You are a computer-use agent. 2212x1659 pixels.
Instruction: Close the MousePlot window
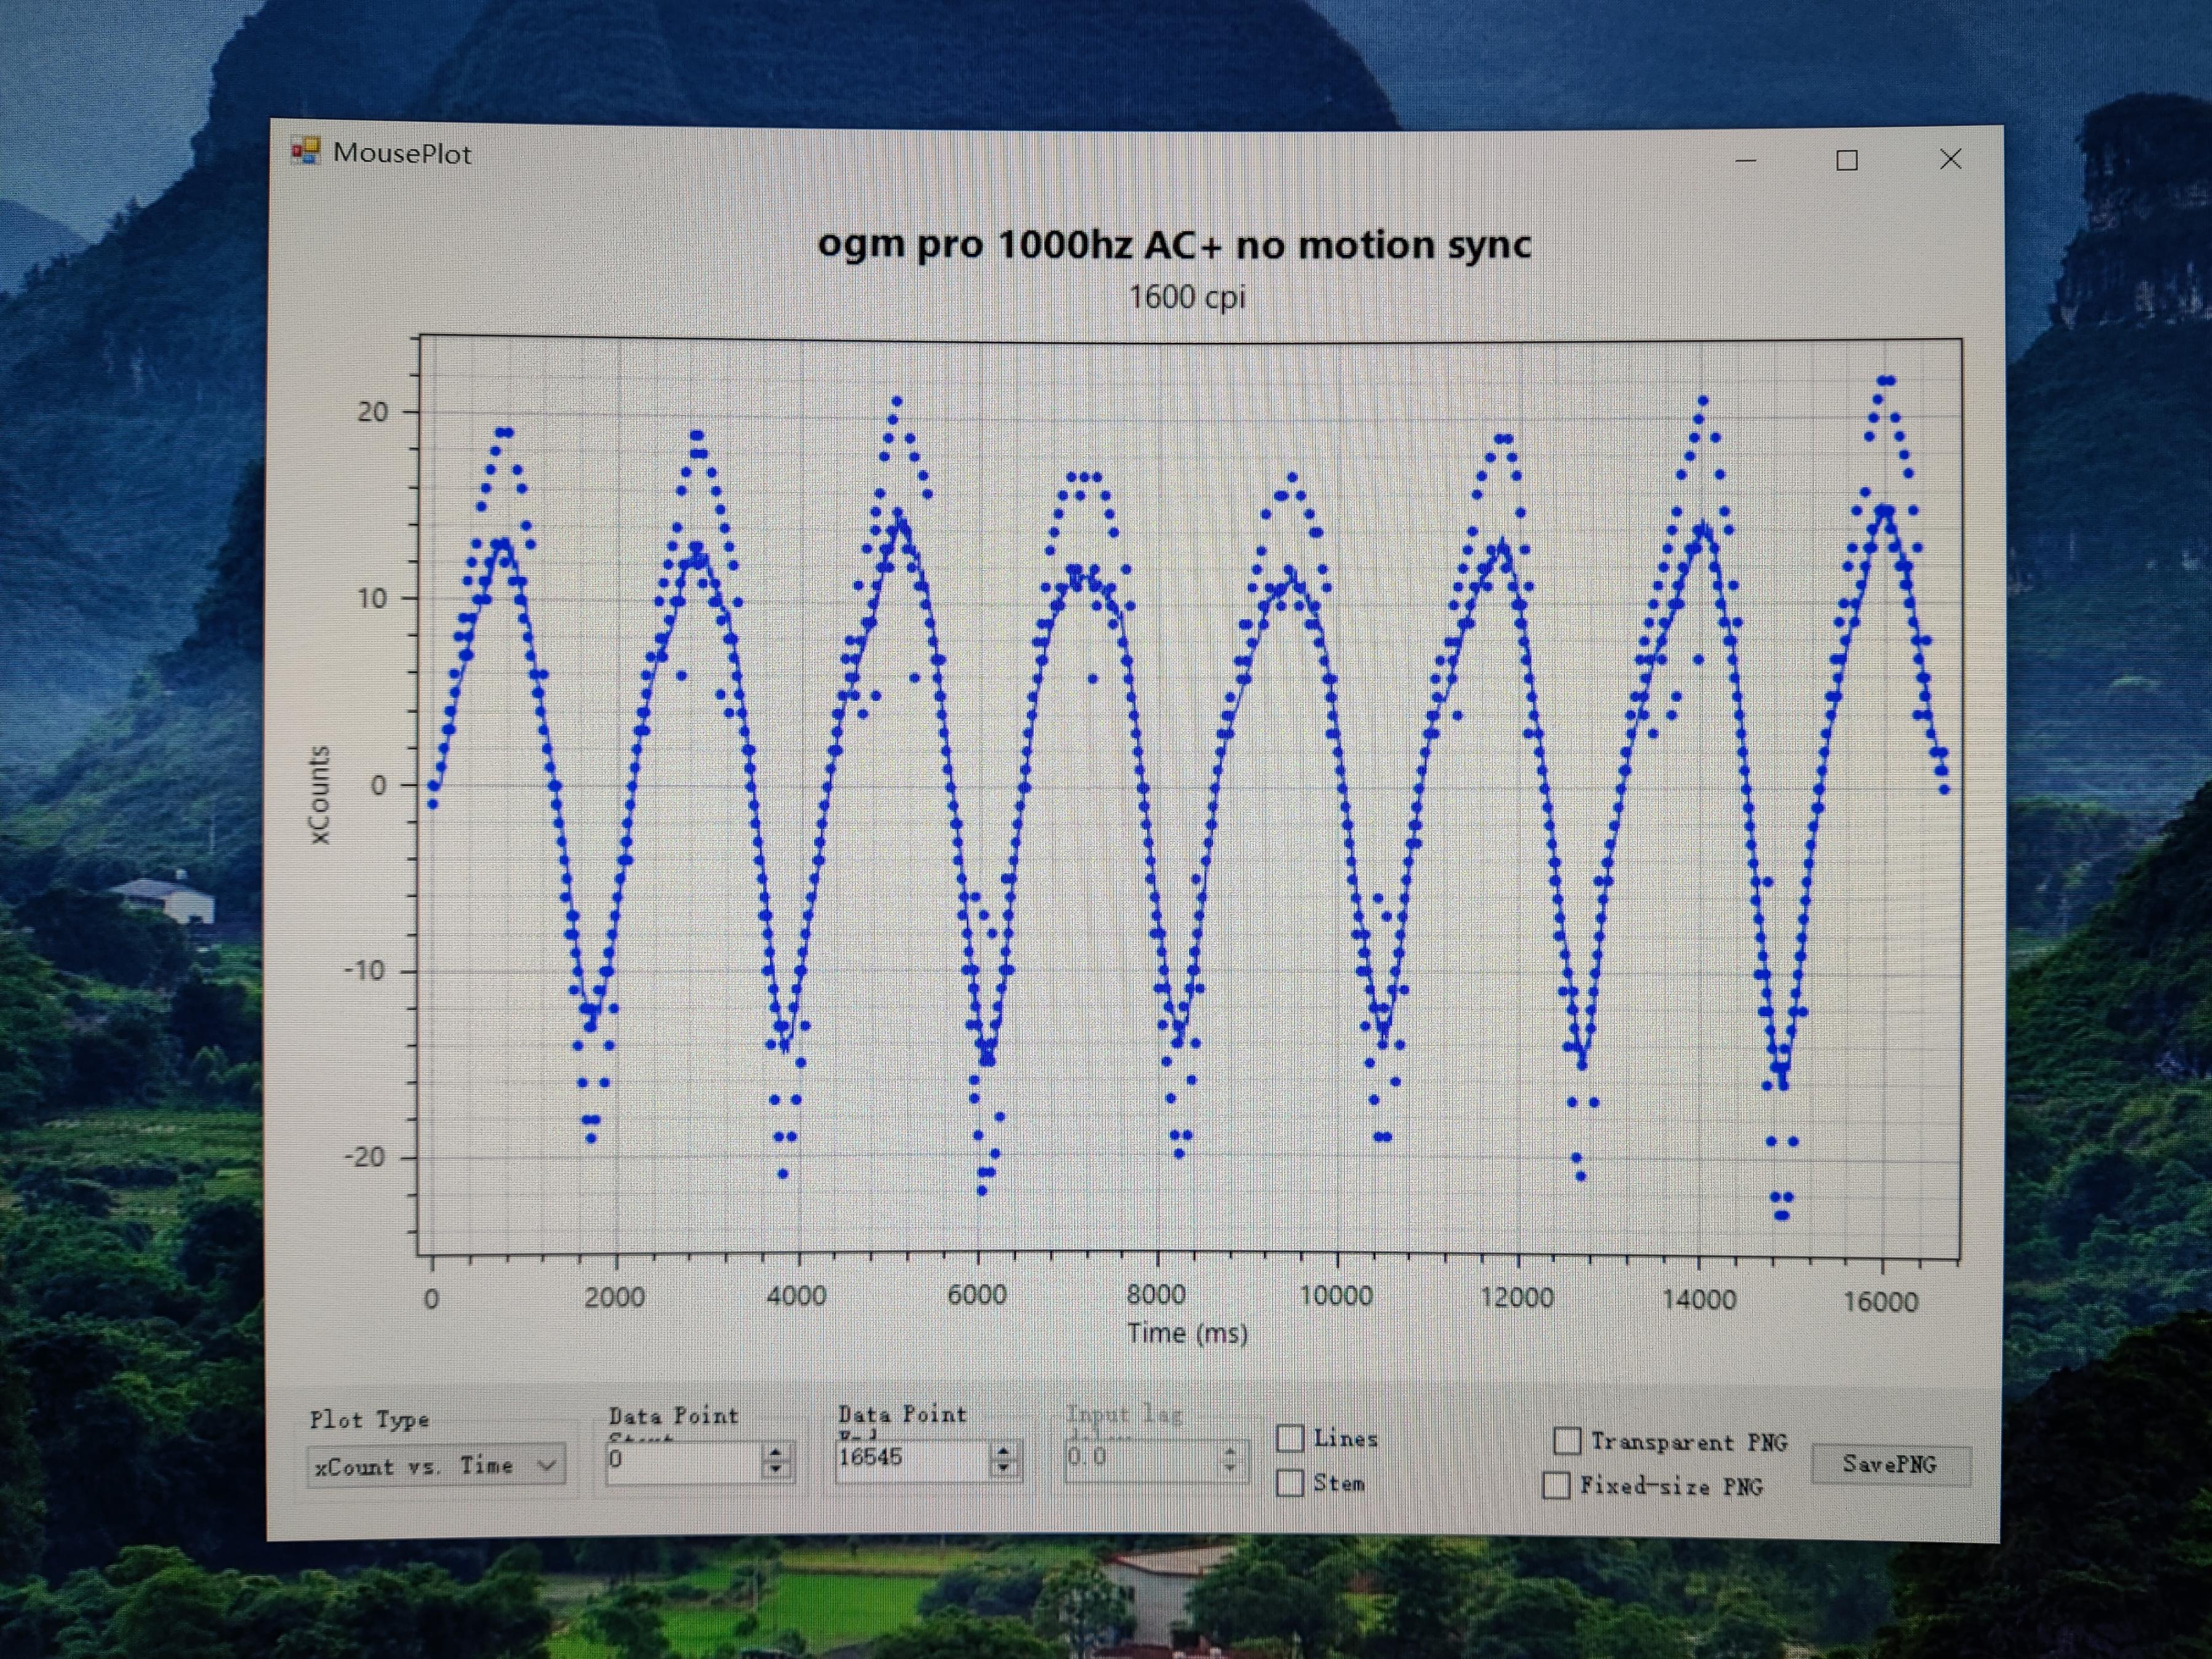point(1950,160)
